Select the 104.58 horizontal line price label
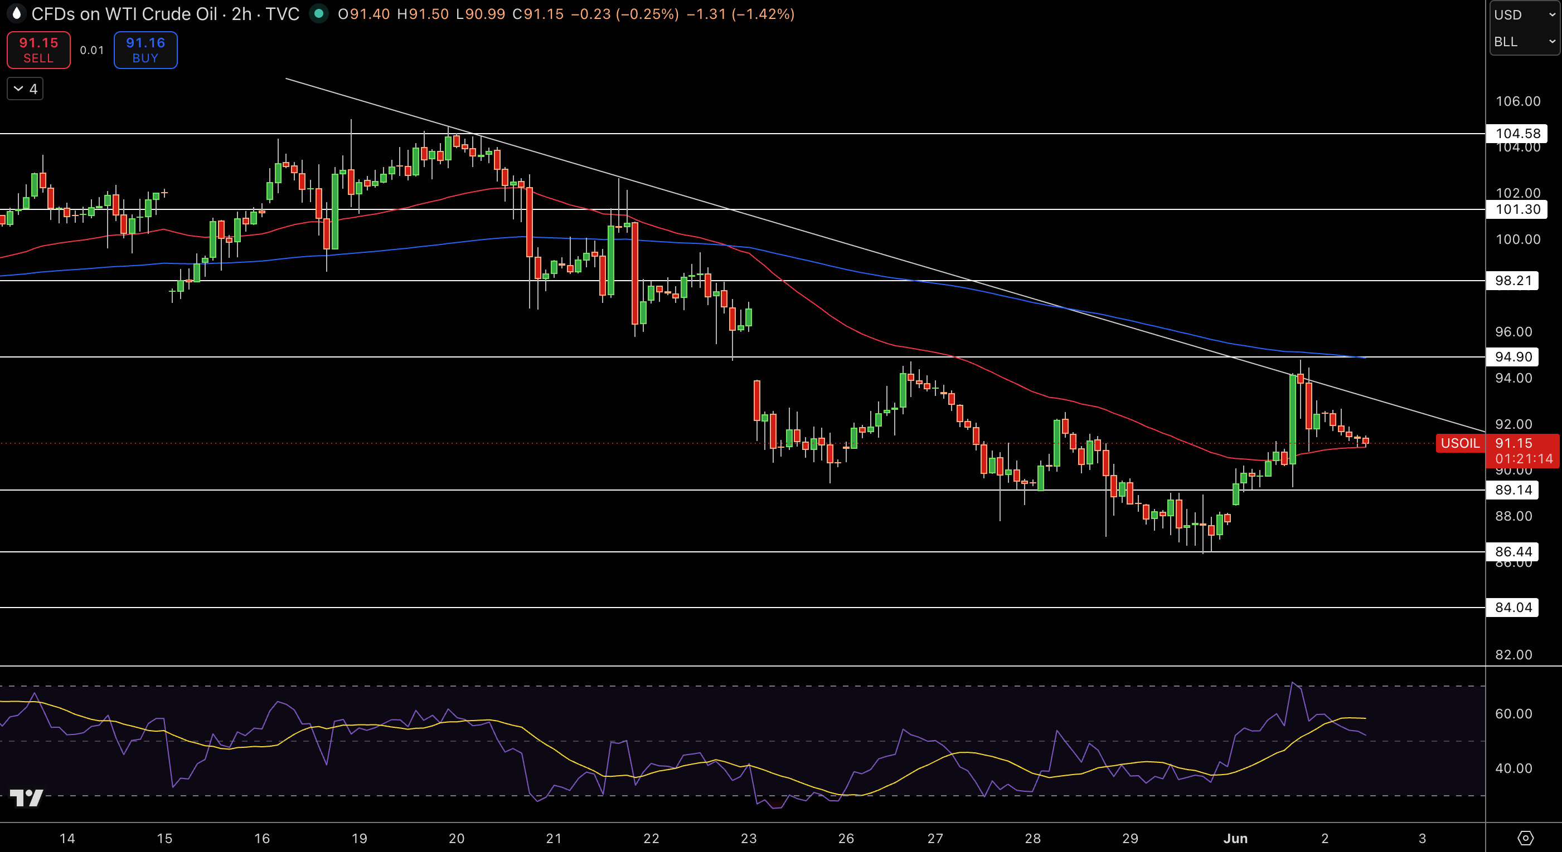The width and height of the screenshot is (1562, 852). point(1517,133)
